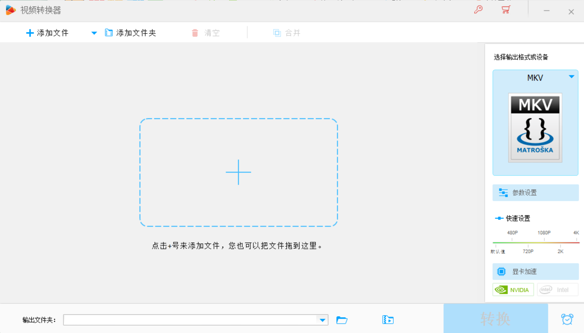The width and height of the screenshot is (584, 333).
Task: Click the 清空 trash icon to clear list
Action: coord(195,32)
